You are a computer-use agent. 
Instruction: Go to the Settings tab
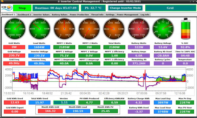(x=110, y=15)
